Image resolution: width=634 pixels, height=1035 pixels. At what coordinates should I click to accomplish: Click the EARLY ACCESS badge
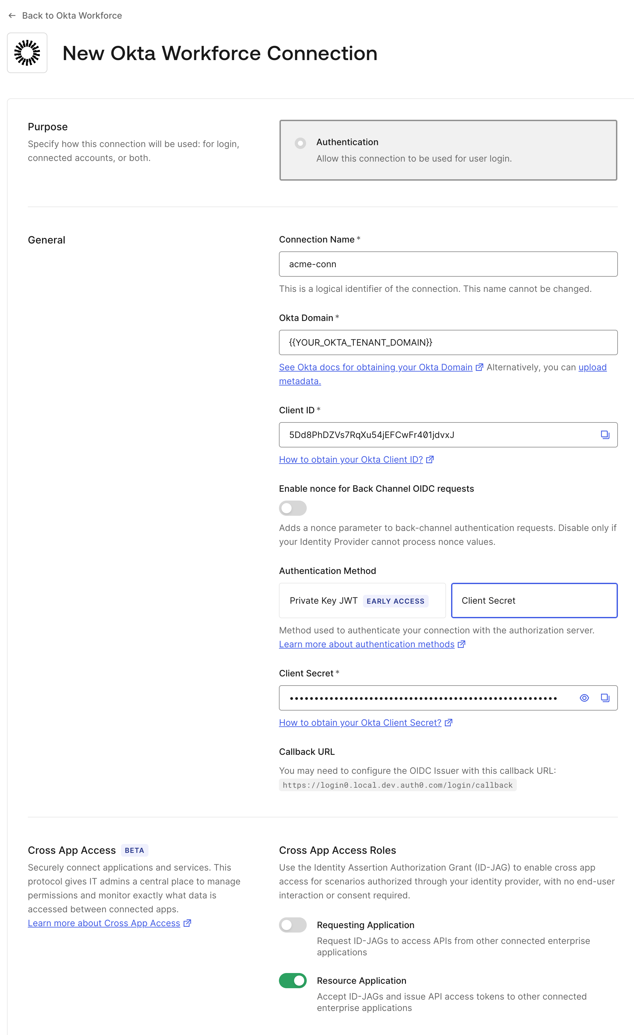pos(395,601)
